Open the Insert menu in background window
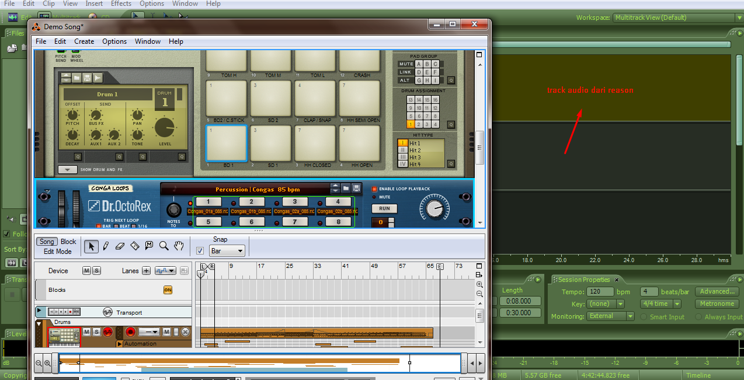This screenshot has height=380, width=744. point(94,4)
